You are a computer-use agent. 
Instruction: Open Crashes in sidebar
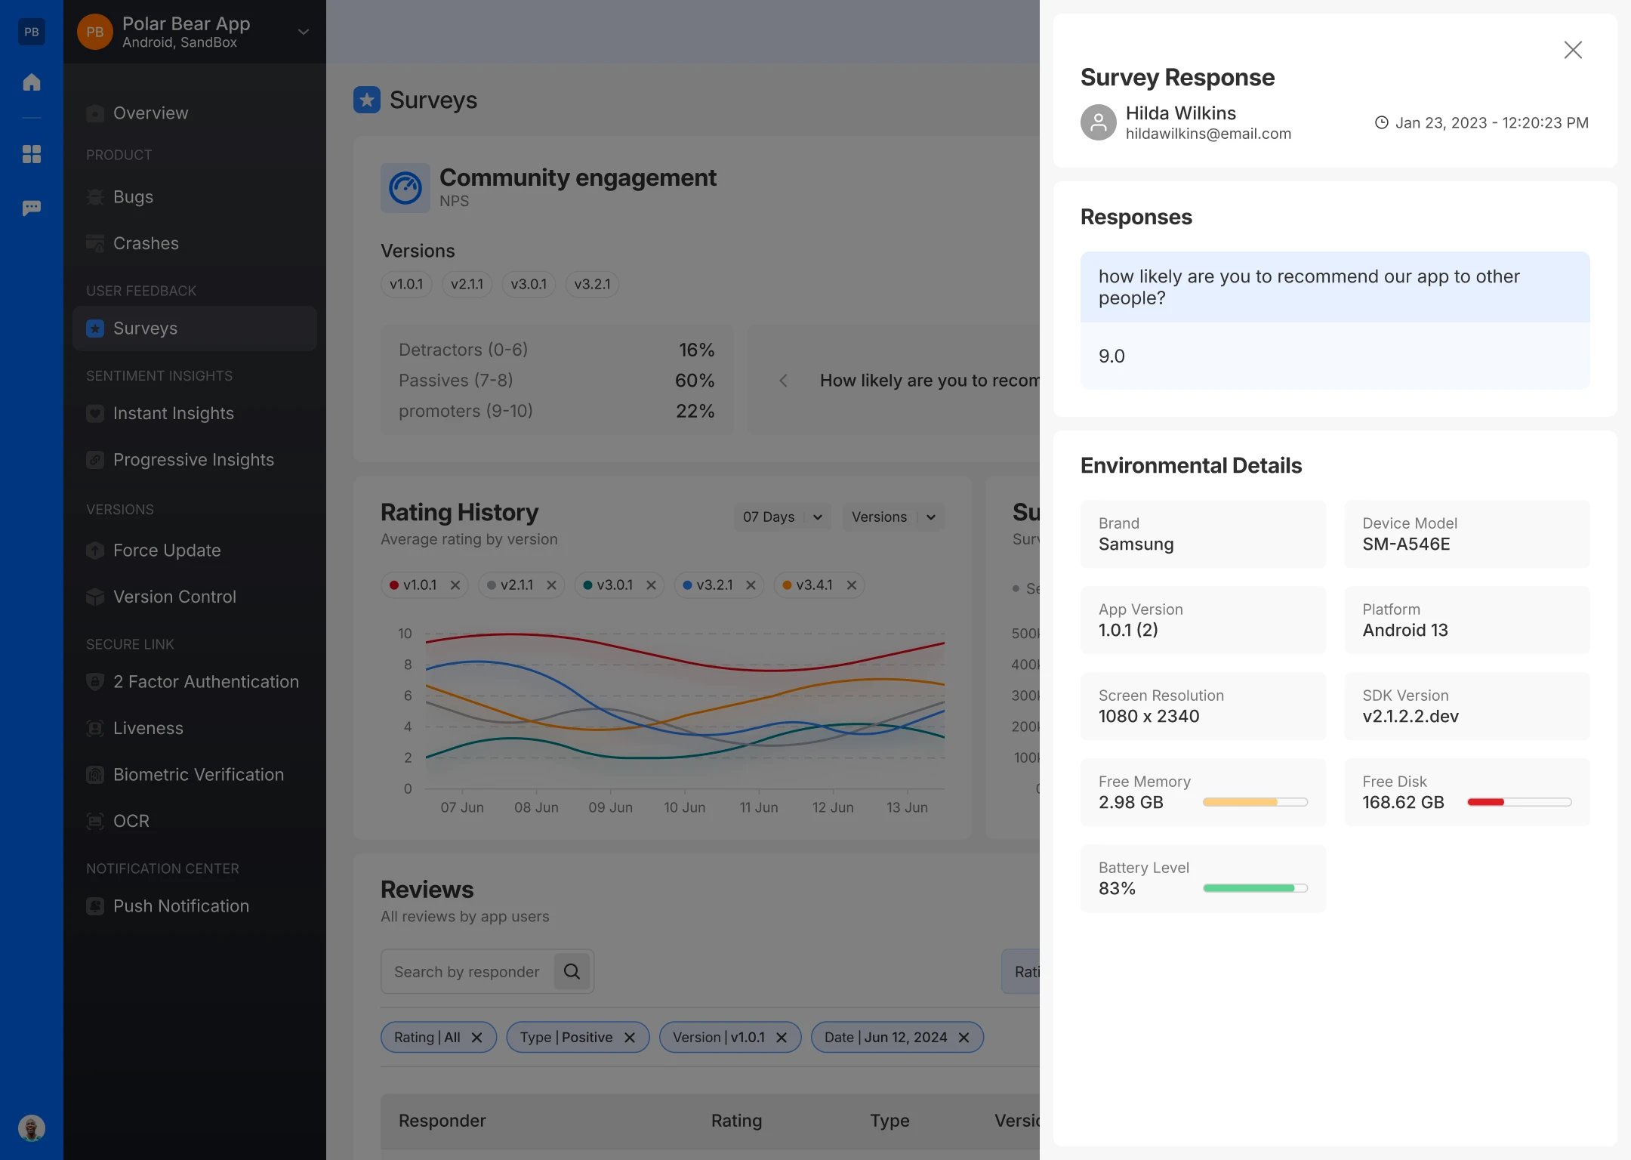(146, 243)
